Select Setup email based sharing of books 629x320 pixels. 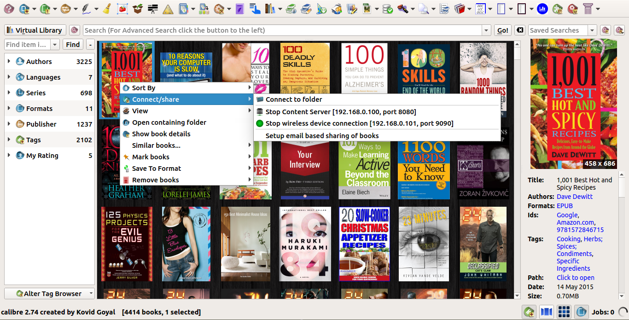[377, 136]
